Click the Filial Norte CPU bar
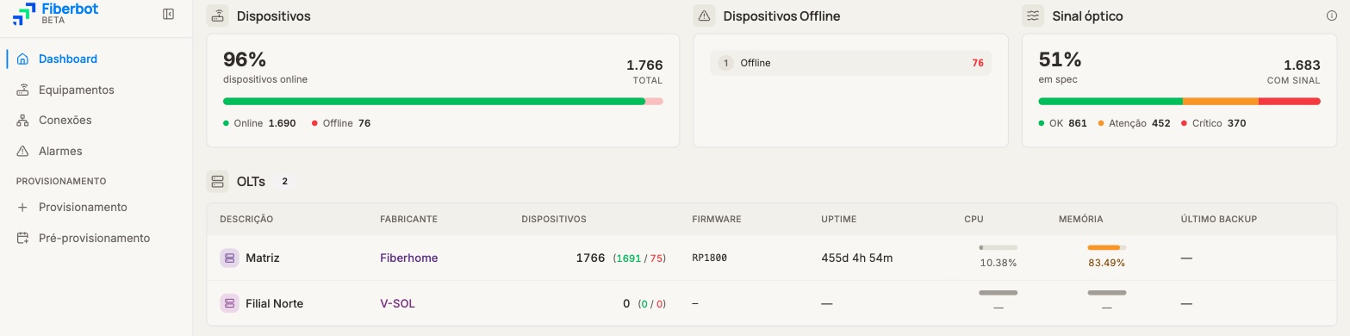Screen dimensions: 1350x336 click(x=998, y=293)
